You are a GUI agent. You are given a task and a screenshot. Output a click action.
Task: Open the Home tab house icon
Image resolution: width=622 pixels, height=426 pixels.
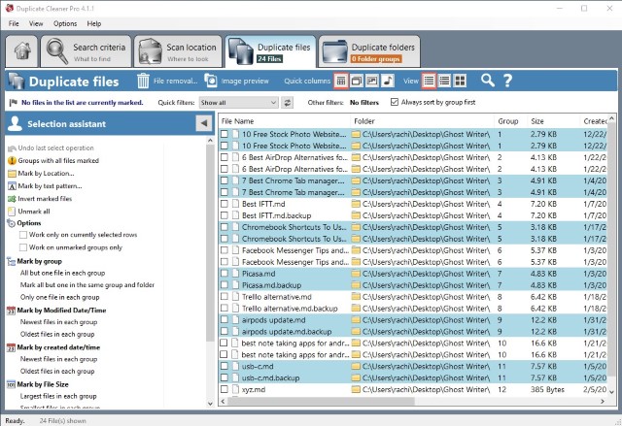[x=22, y=51]
